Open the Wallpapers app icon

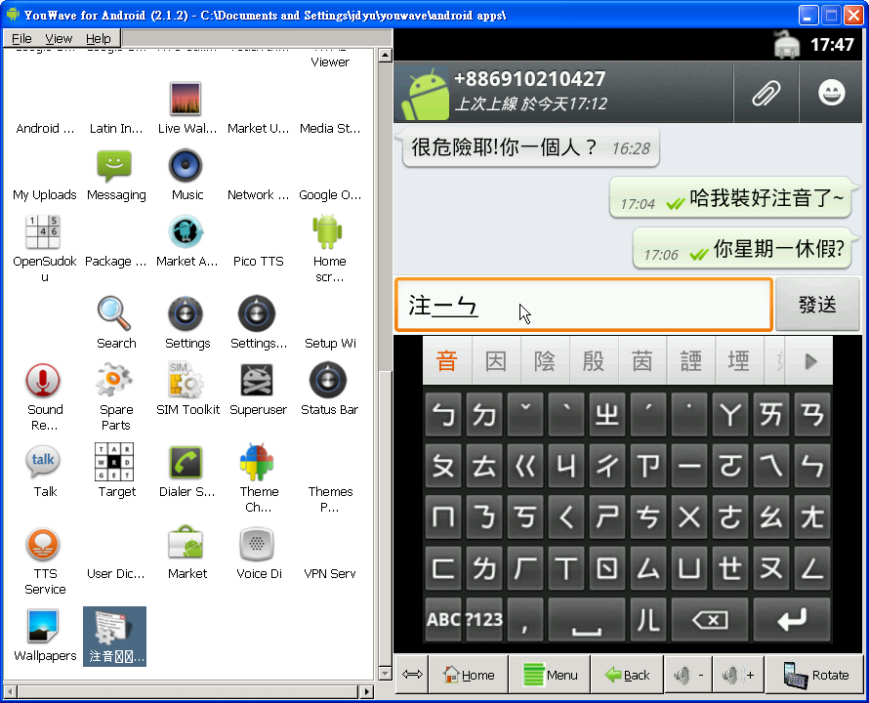(x=43, y=626)
